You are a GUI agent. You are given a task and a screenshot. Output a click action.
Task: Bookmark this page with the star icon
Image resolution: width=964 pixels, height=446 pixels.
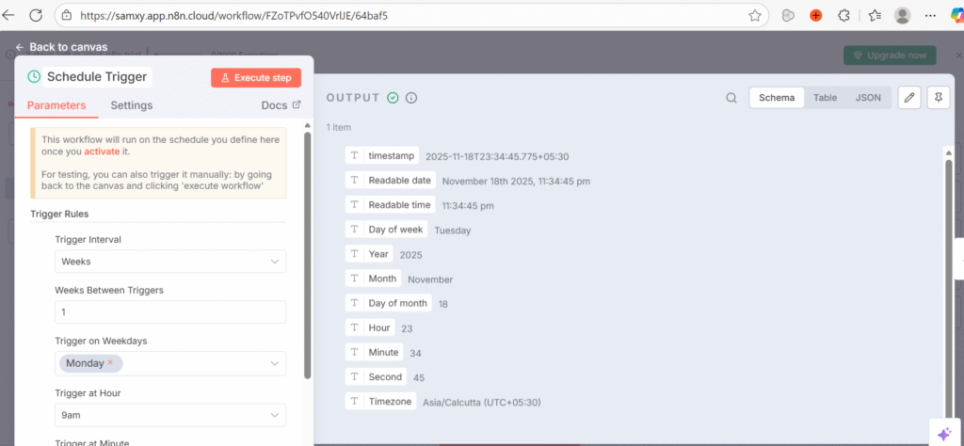point(754,16)
